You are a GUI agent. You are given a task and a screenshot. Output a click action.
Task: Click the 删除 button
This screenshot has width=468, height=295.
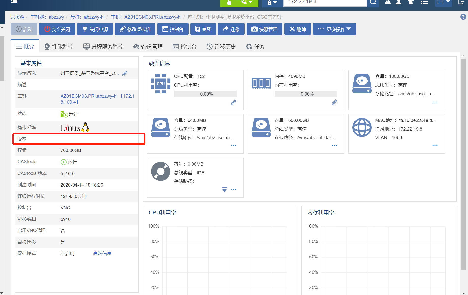[x=297, y=29]
